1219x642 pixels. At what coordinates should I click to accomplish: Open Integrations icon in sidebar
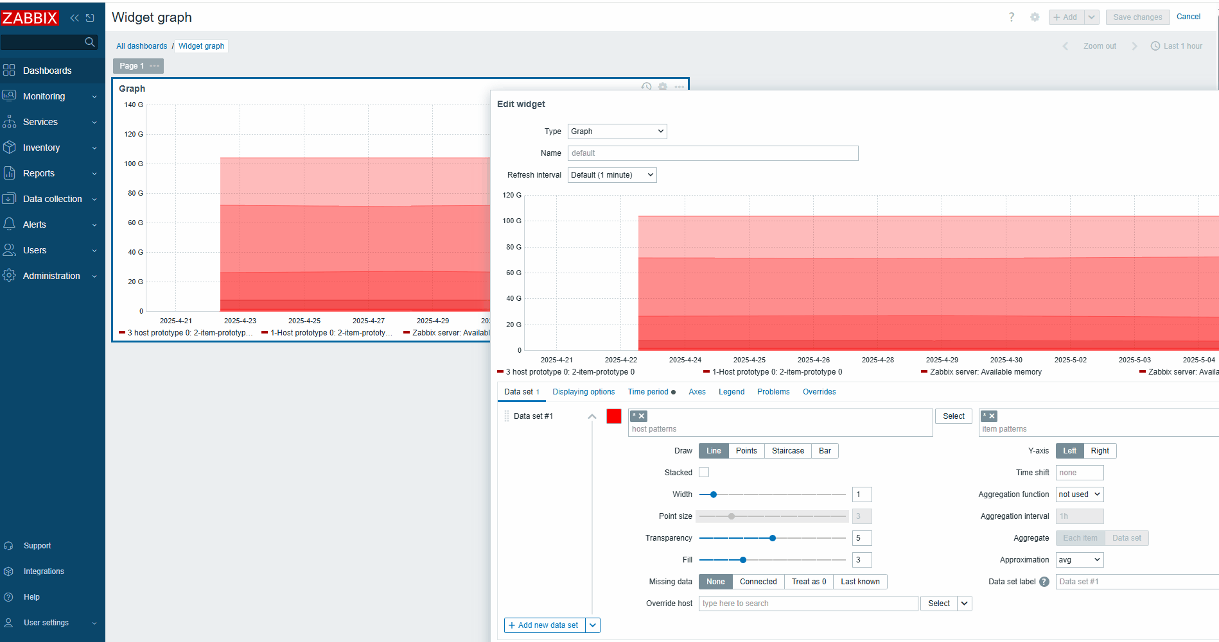pyautogui.click(x=8, y=571)
